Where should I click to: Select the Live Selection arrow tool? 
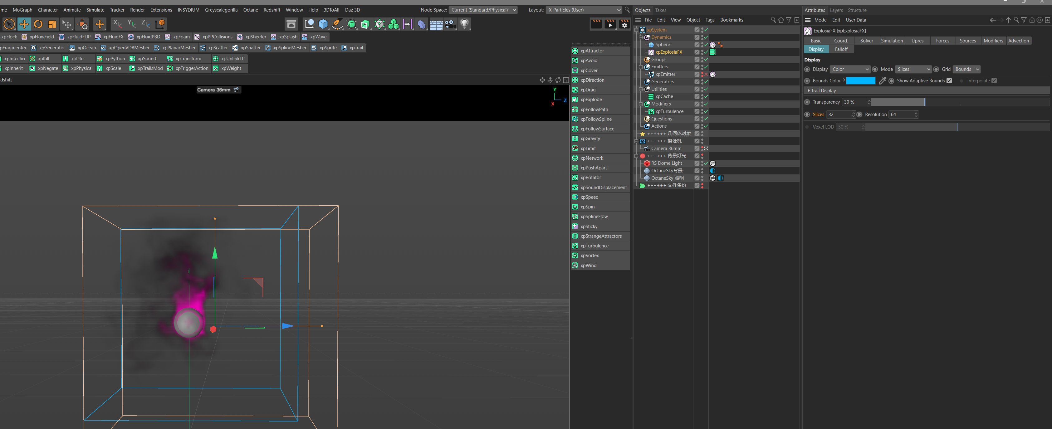9,24
